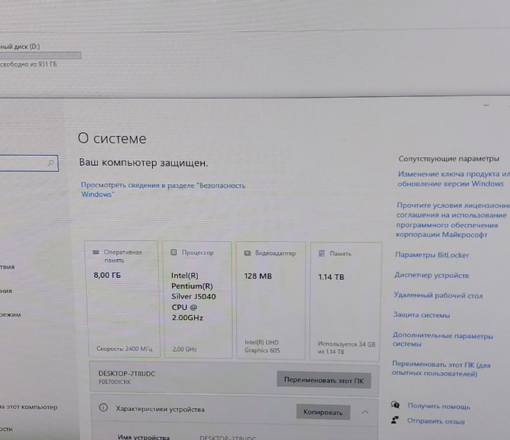510x440 pixels.
Task: Open Диспетчер устройств link
Action: point(432,275)
